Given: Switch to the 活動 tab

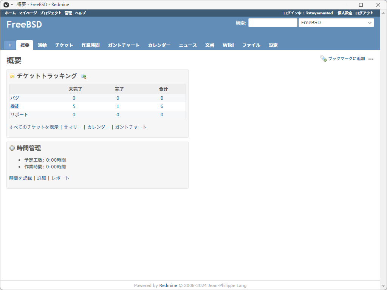Looking at the screenshot, I should click(42, 45).
